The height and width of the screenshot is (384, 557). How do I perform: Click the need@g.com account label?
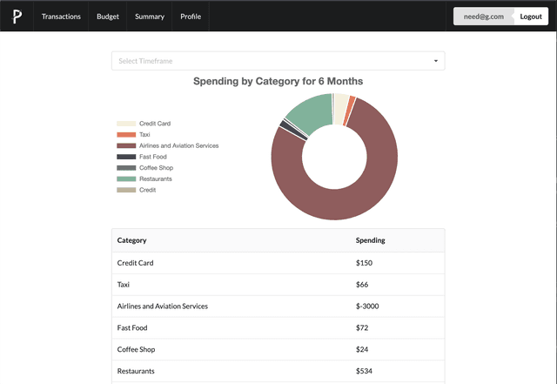tap(484, 17)
